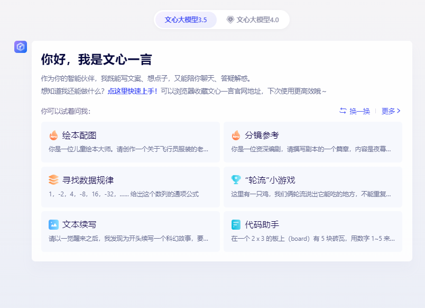
Task: Click the diamond icon beside 文心大模型4.0
Action: click(230, 20)
